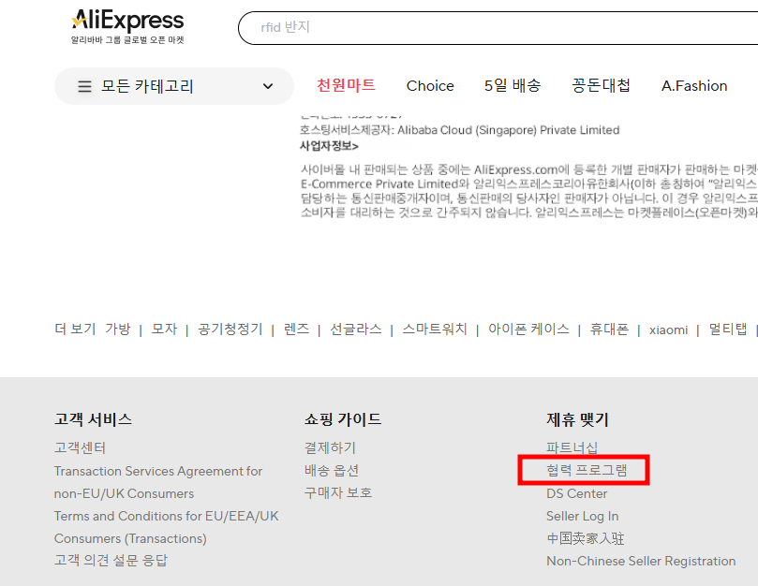Viewport: 758px width, 586px height.
Task: Open the 꽁돈대첩 tab
Action: (x=599, y=85)
